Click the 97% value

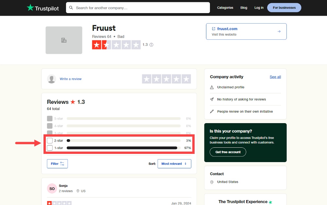(x=187, y=148)
